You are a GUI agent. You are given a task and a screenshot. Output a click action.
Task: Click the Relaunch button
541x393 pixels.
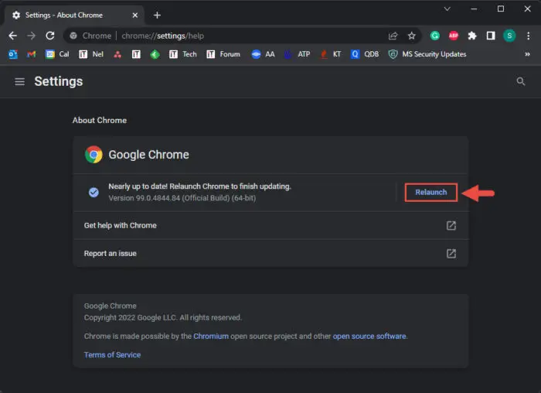tap(431, 193)
